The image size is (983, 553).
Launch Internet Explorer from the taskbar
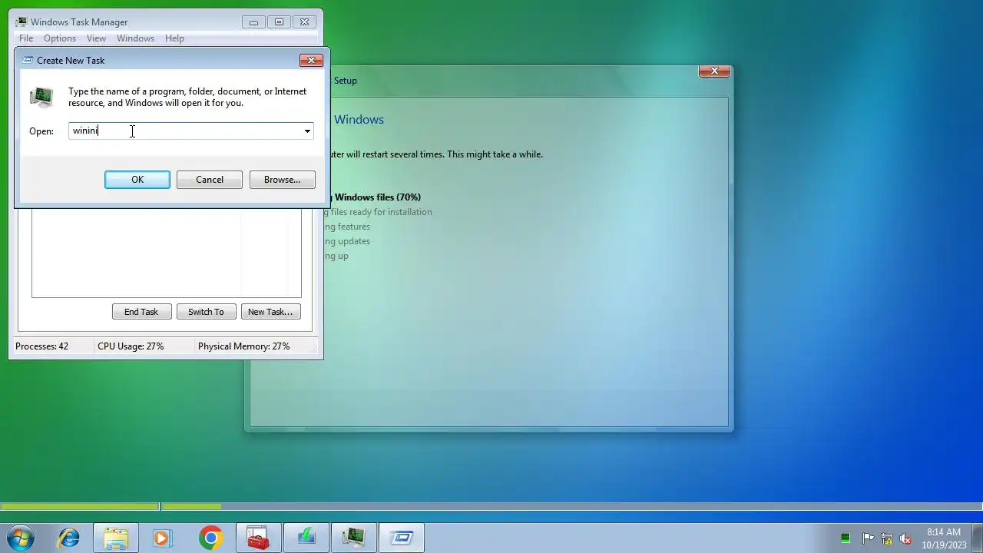(x=69, y=538)
